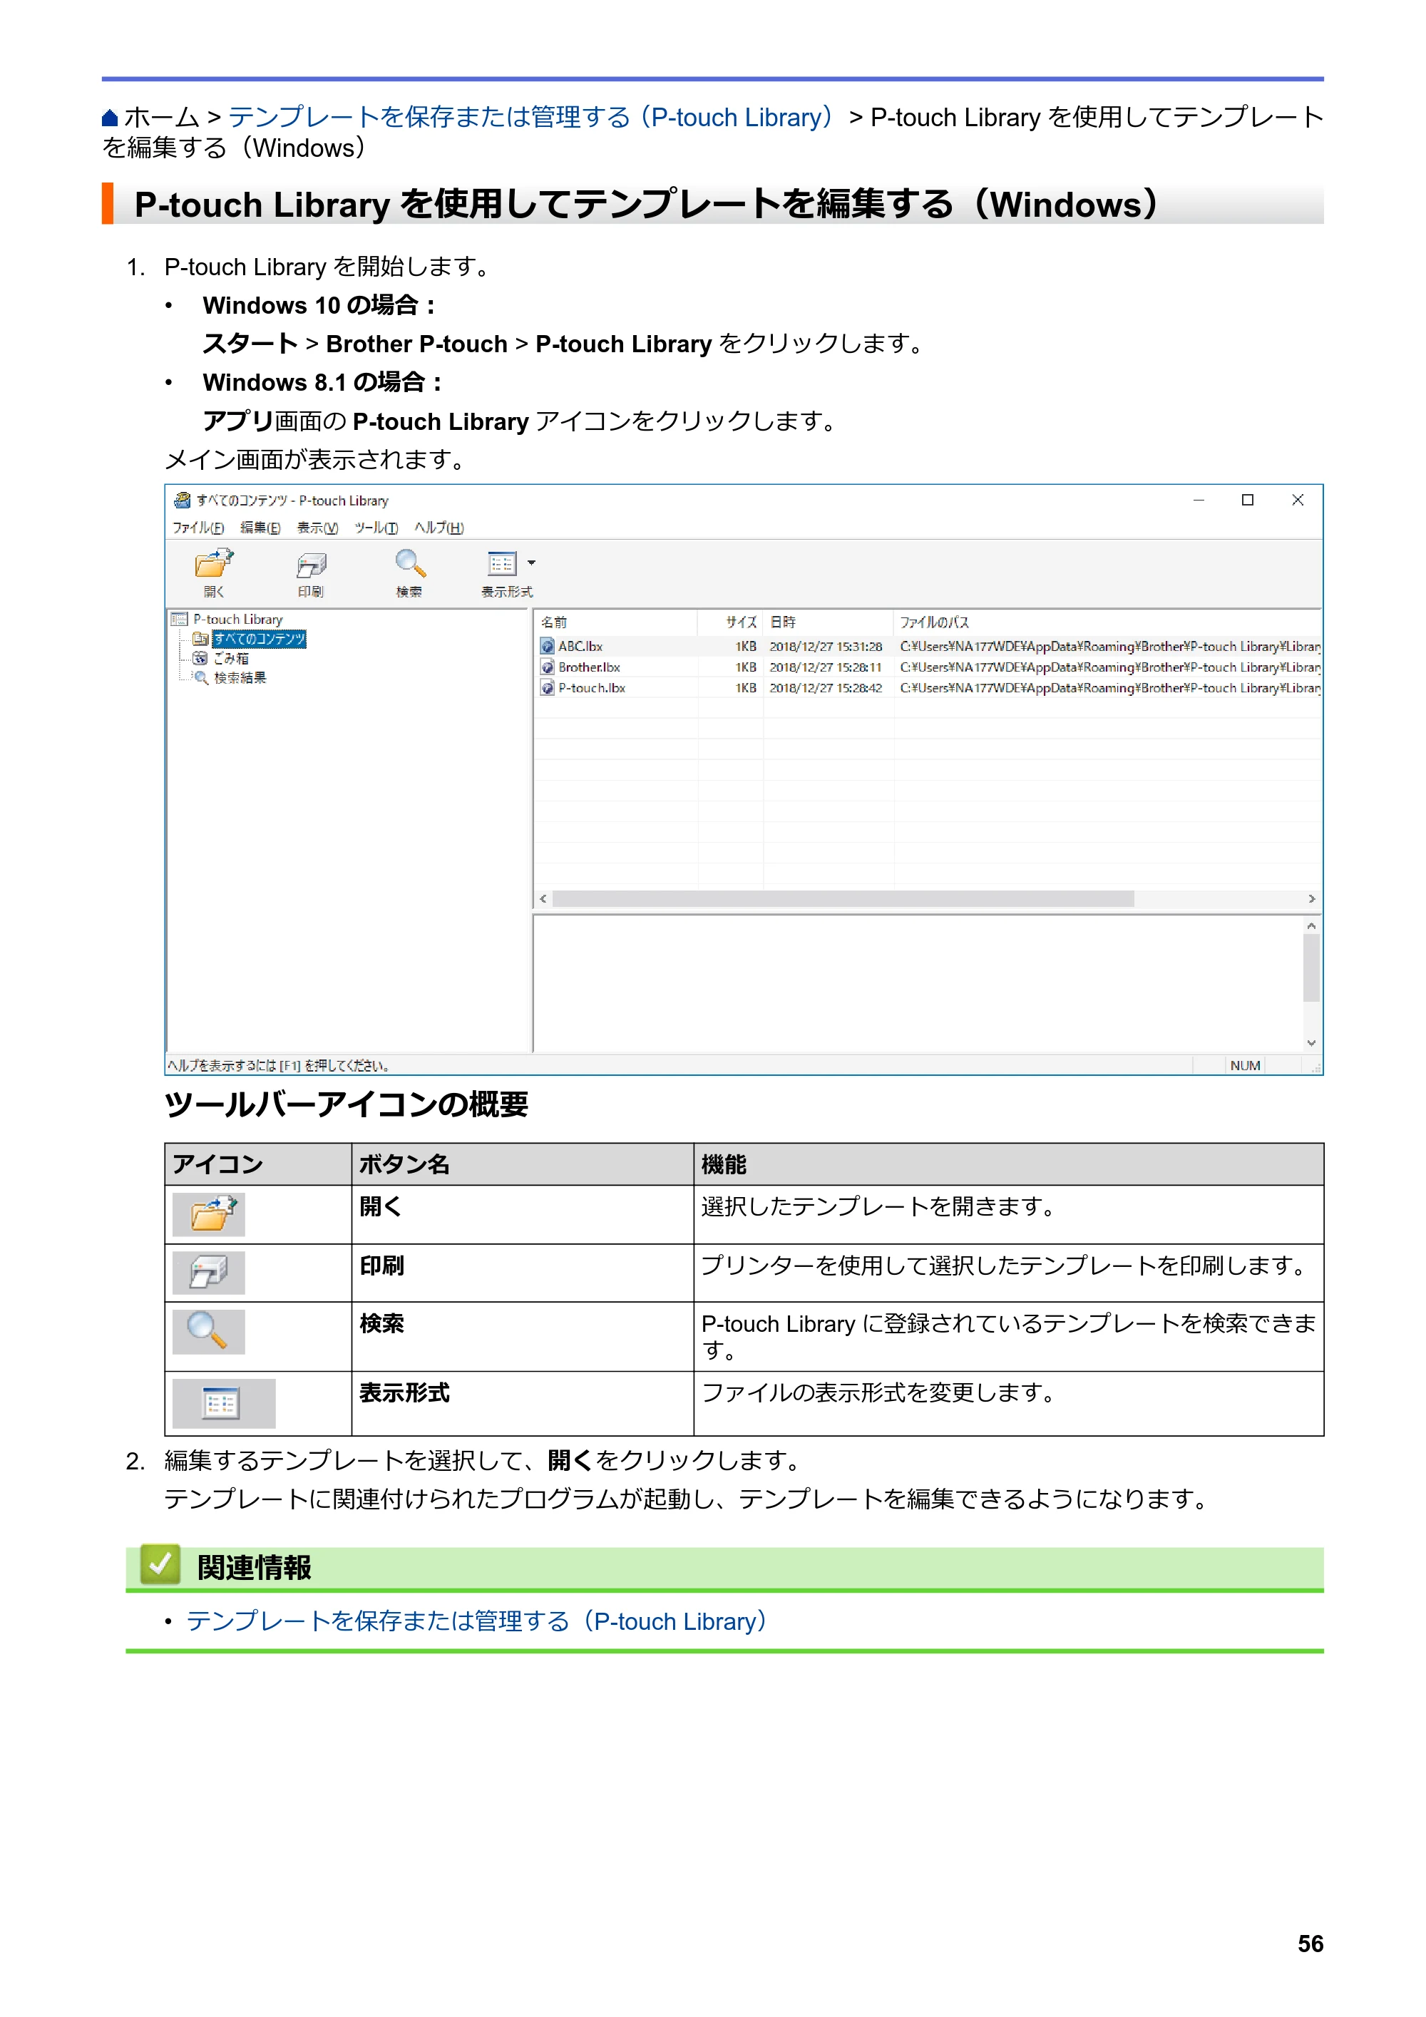This screenshot has width=1426, height=2017.
Task: Sort by the 名前 column header
Action: tap(616, 622)
